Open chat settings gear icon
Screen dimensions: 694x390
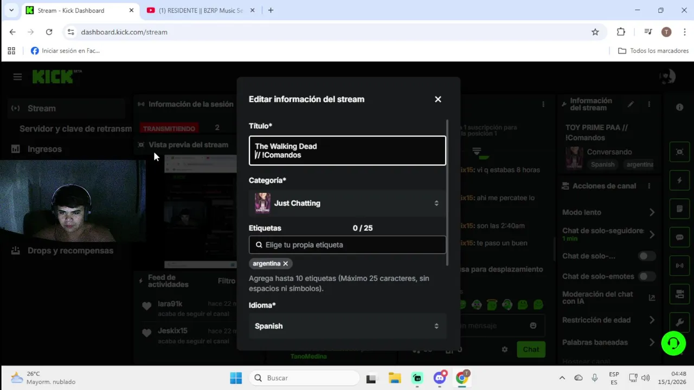pyautogui.click(x=505, y=349)
